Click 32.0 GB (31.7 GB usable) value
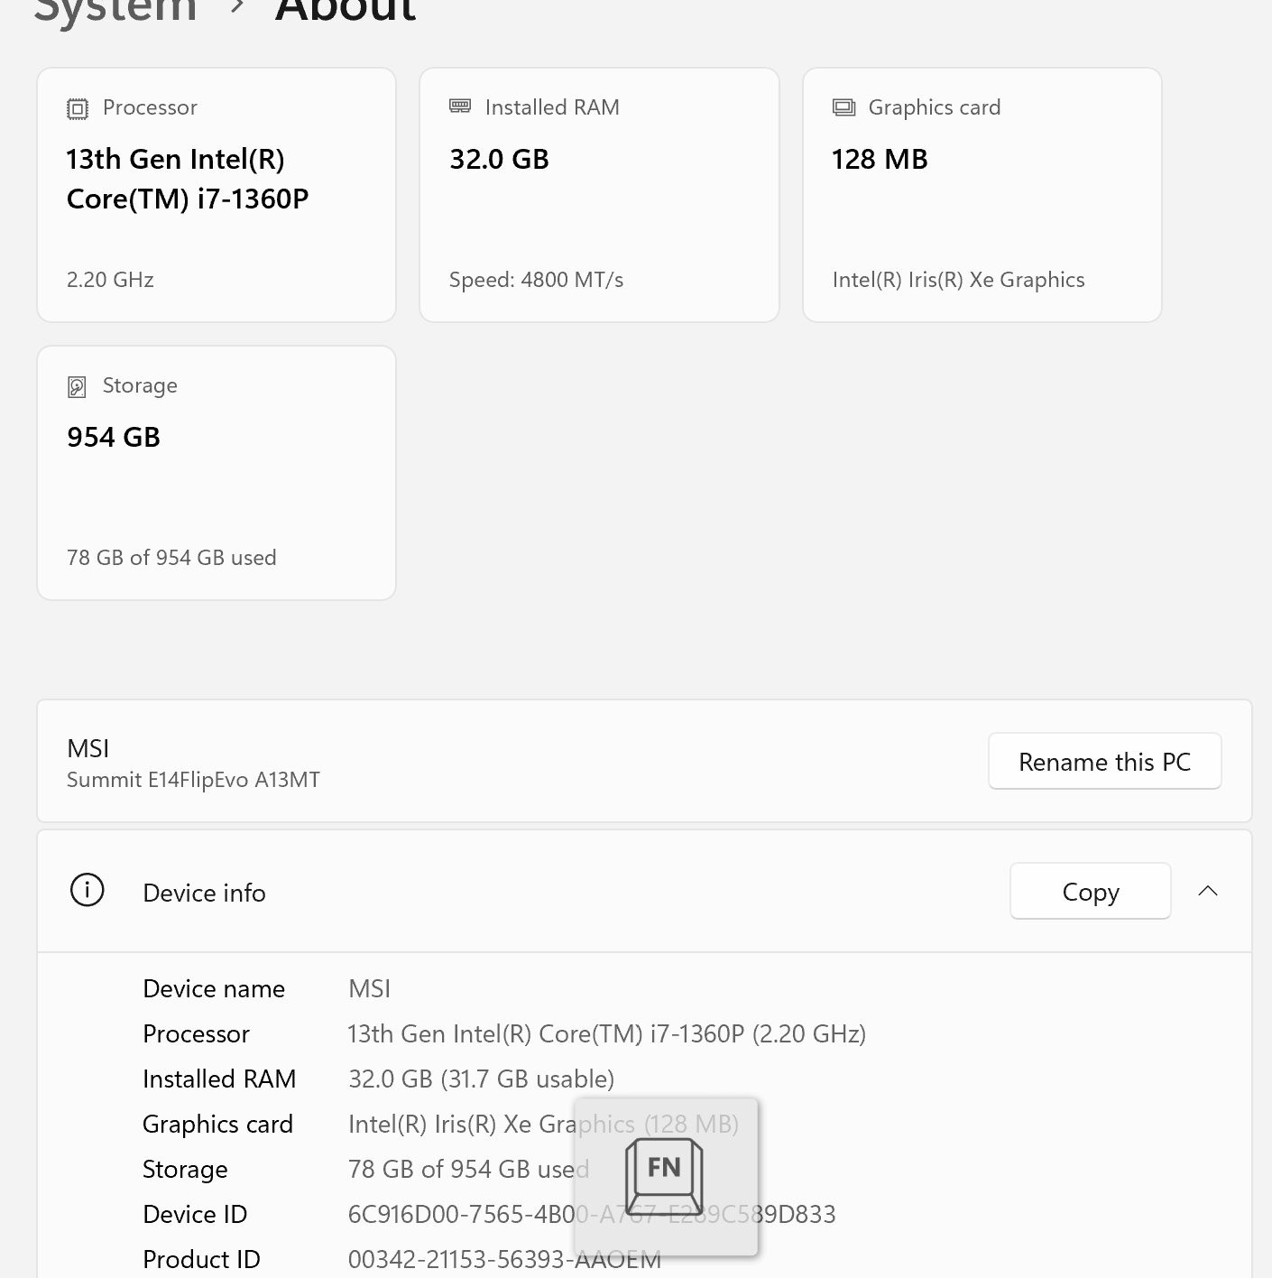 [x=481, y=1079]
